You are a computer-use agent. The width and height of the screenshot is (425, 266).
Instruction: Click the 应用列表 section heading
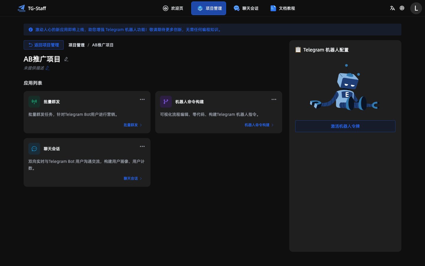point(33,83)
